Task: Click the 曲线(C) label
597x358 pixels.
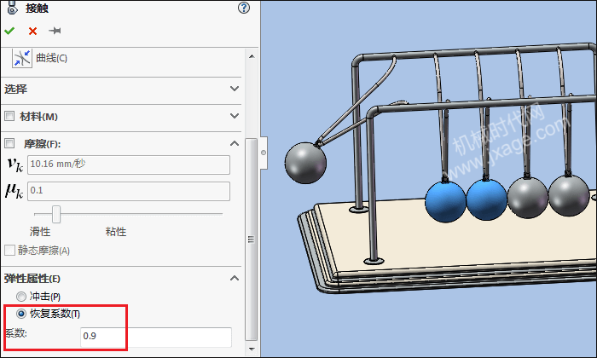Action: 51,58
